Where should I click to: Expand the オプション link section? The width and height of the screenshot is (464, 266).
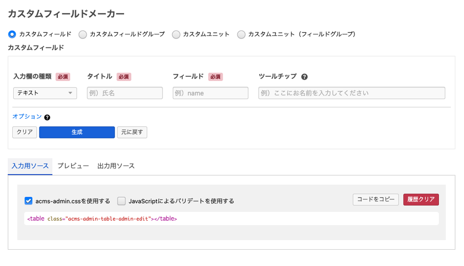pos(27,117)
